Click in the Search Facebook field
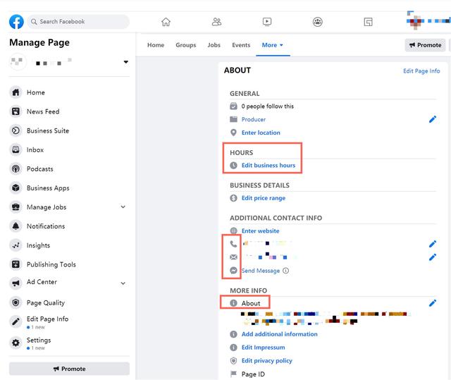The width and height of the screenshot is (451, 380). [78, 22]
